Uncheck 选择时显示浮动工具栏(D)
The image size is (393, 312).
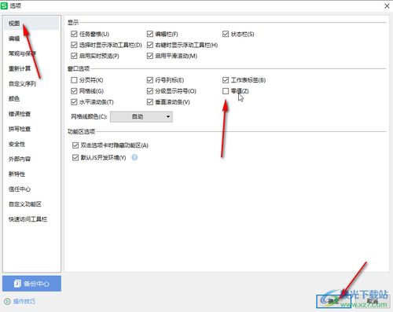click(74, 45)
